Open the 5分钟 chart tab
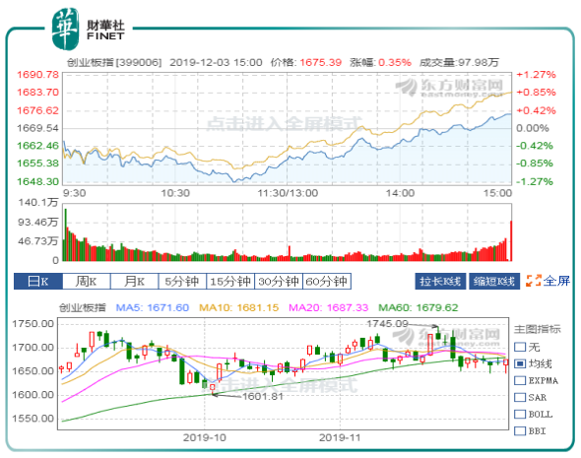 (x=182, y=282)
